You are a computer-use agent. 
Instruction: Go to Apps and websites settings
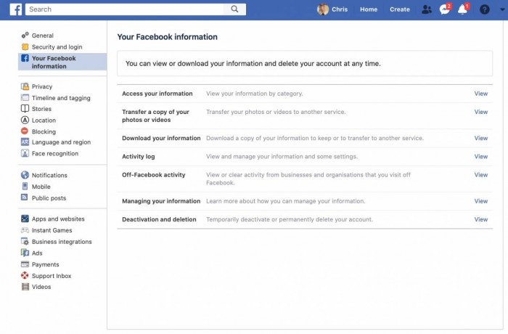(x=58, y=219)
